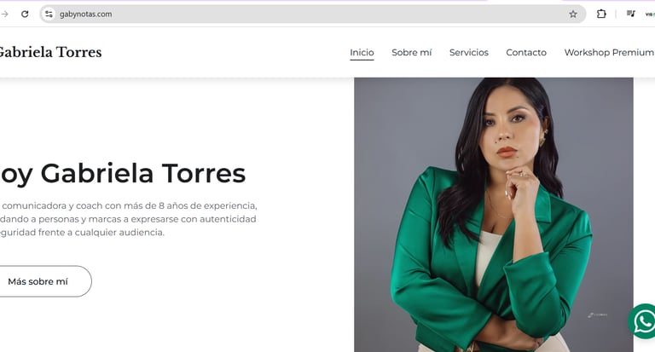Click the browser forward arrow
The width and height of the screenshot is (655, 352).
[4, 14]
